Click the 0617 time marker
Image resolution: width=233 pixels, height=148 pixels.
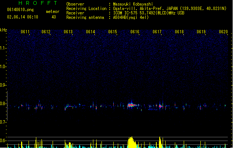(157, 32)
